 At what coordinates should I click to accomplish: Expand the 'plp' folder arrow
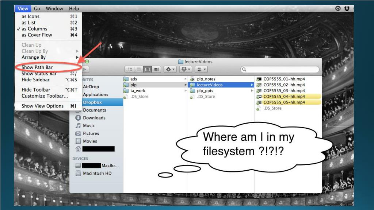coord(186,85)
